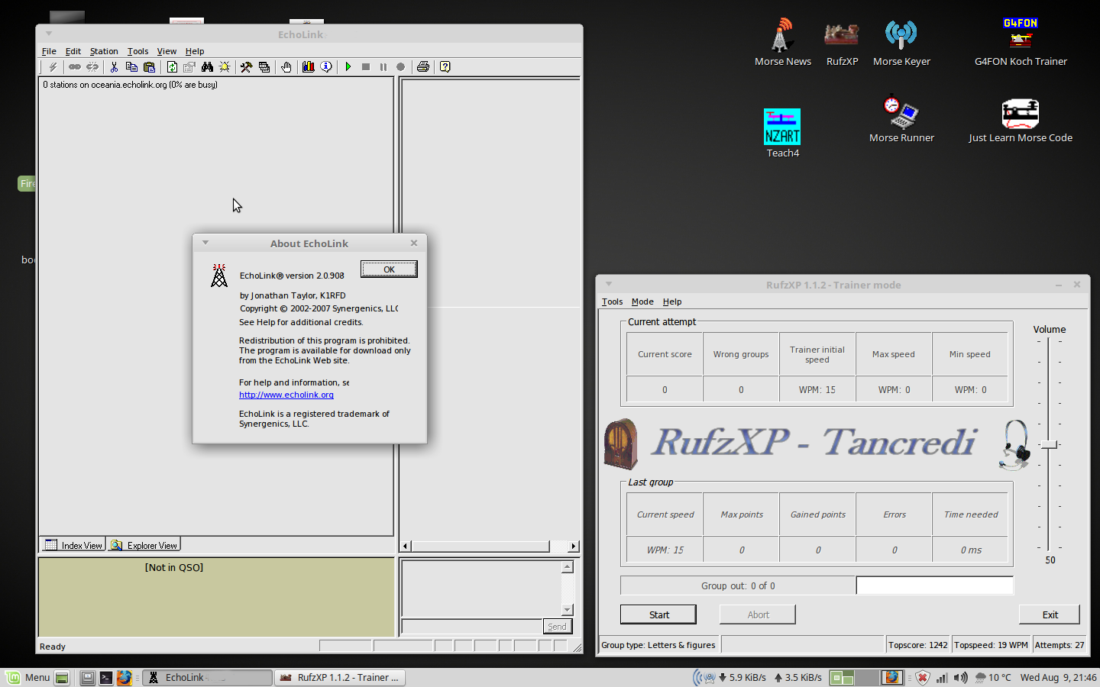The image size is (1100, 687).
Task: Click the Refresh station list icon
Action: tap(172, 67)
